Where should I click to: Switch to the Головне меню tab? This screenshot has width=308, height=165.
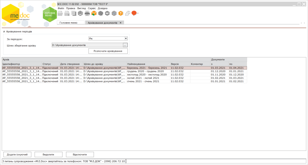coord(71,23)
